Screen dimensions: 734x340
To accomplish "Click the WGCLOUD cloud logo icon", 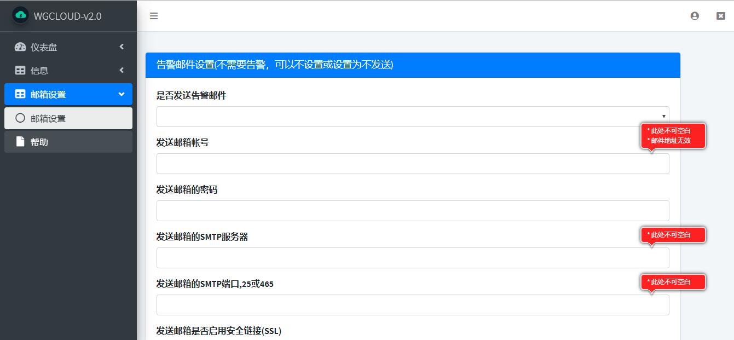I will tap(20, 15).
